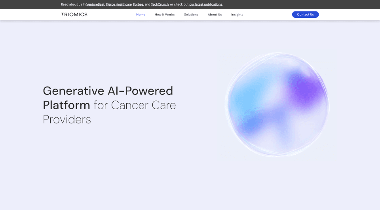Viewport: 380px width, 210px height.
Task: Open the How It Works menu item
Action: [164, 15]
